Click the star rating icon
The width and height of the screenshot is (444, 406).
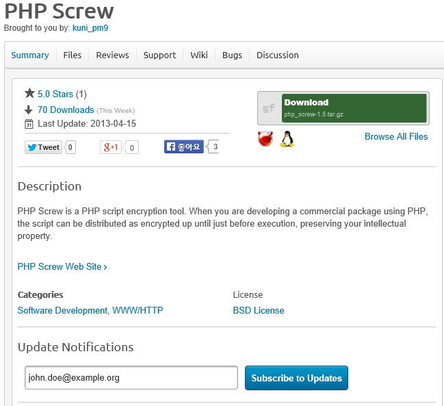pos(29,93)
